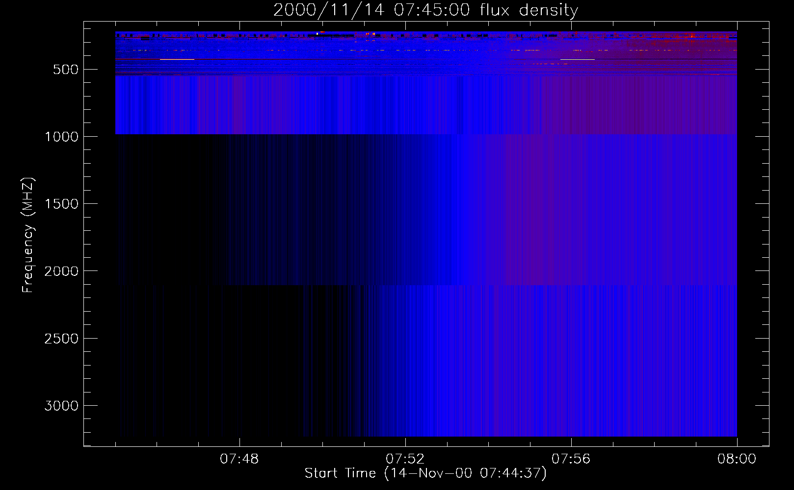
Task: Click the 3000 frequency tick label
Action: click(61, 406)
